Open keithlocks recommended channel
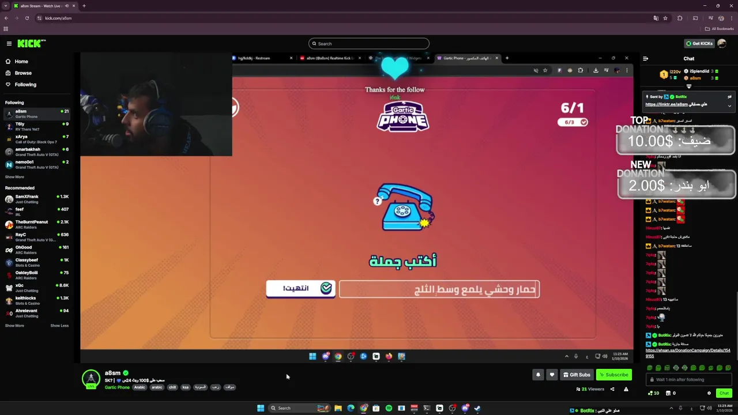This screenshot has height=415, width=738. (37, 300)
